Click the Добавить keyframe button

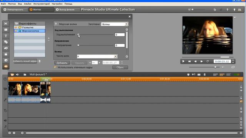(x=62, y=63)
